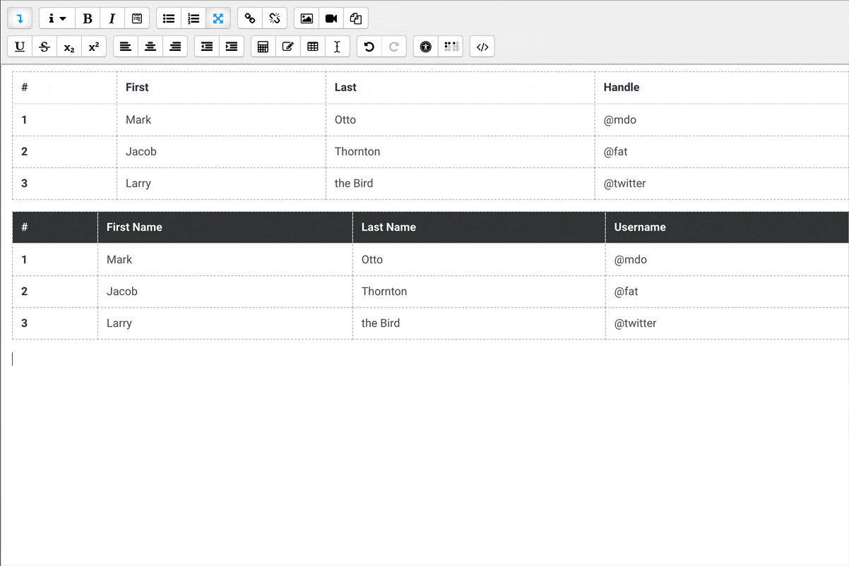Click 'Mark' under First Name
The height and width of the screenshot is (566, 849).
click(x=119, y=260)
